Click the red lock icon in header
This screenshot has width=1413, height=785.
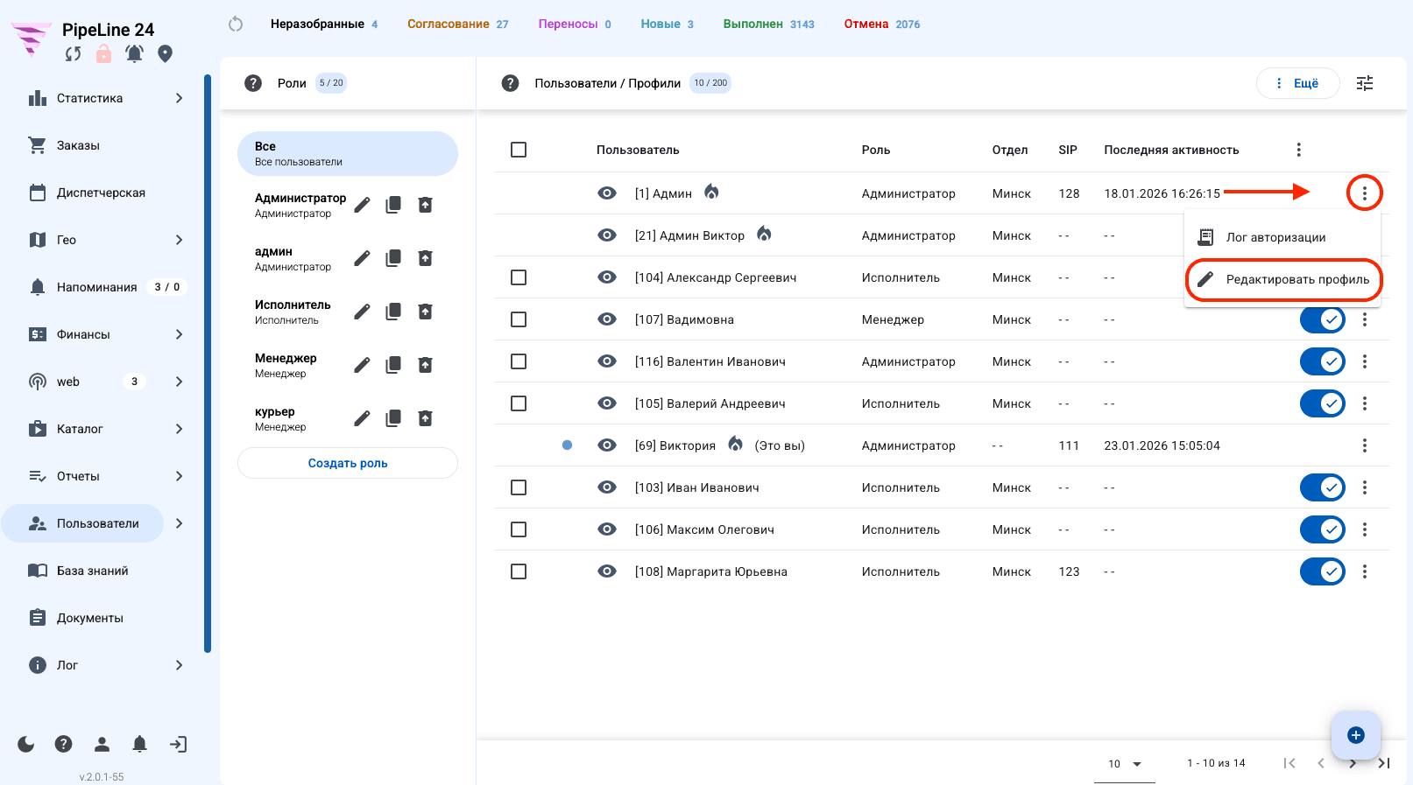pos(103,54)
